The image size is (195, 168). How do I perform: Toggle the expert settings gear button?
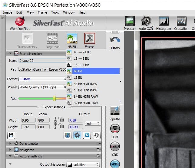77,135
